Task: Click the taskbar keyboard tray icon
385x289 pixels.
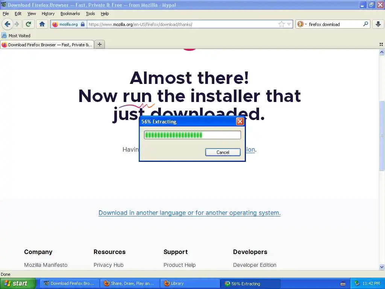Action: (x=343, y=284)
